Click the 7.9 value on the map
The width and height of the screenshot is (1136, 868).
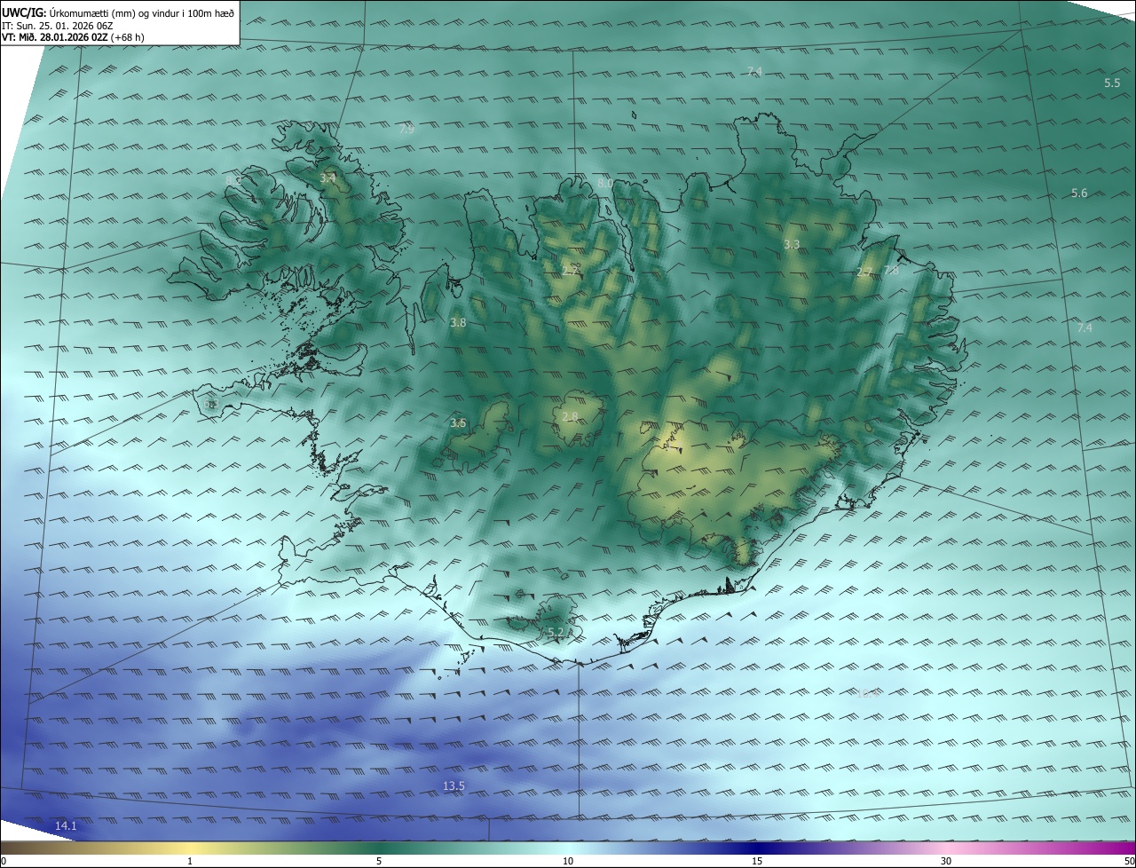[x=406, y=129]
